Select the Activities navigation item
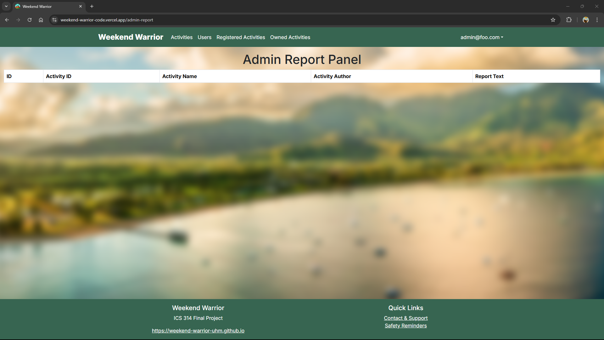The height and width of the screenshot is (340, 604). click(182, 37)
